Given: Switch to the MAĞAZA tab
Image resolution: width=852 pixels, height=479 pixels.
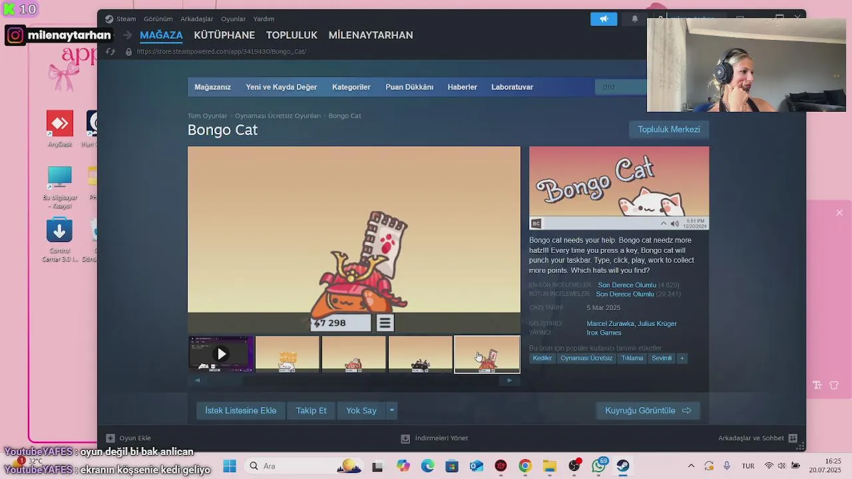Looking at the screenshot, I should coord(161,35).
